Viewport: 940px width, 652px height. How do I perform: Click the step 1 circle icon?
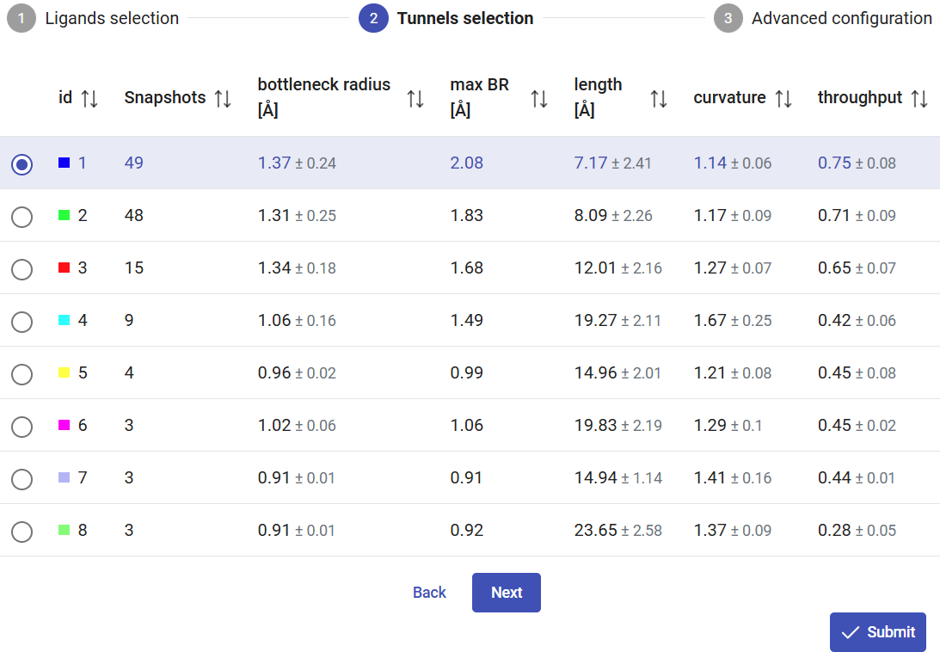click(x=22, y=18)
